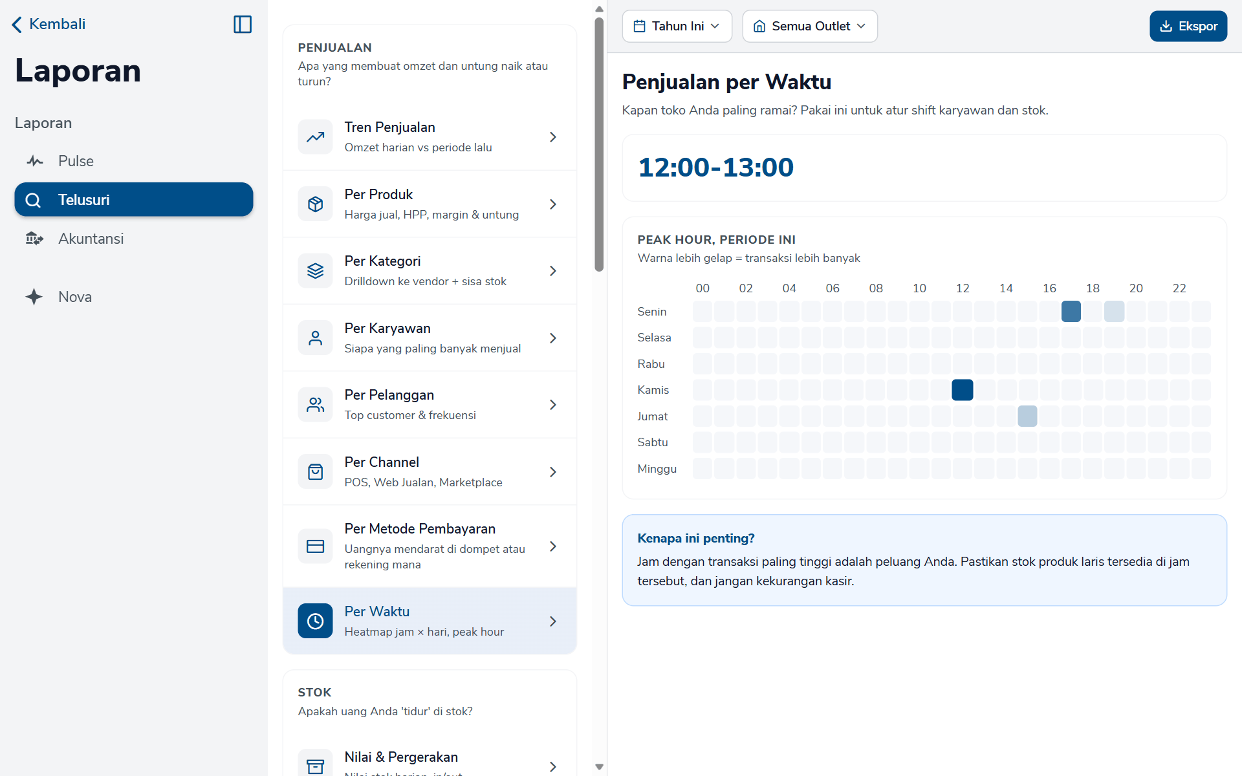This screenshot has width=1242, height=776.
Task: Click the Per Waktu clock icon
Action: (315, 621)
